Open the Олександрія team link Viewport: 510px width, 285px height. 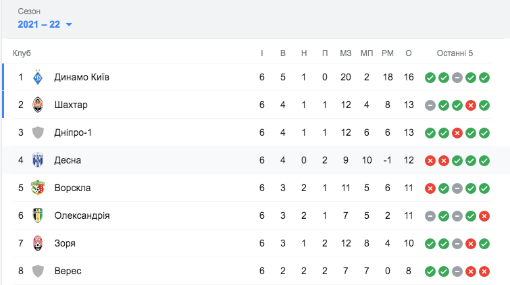[x=82, y=215]
